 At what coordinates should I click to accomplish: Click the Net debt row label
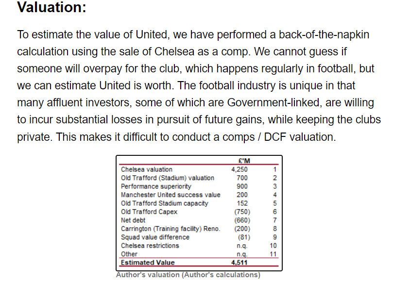[x=133, y=220]
